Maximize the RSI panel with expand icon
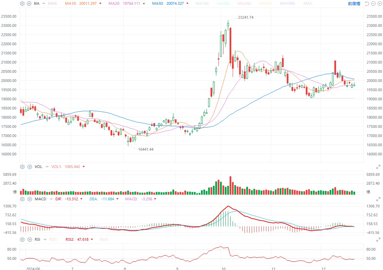The height and width of the screenshot is (270, 383). tap(378, 239)
